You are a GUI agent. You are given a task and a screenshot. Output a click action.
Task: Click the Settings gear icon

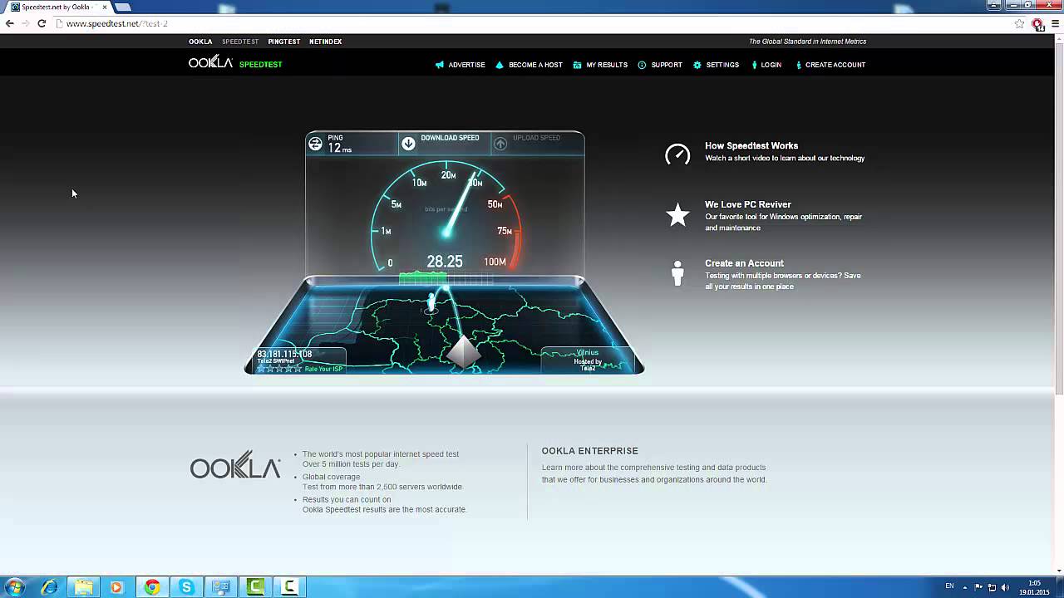(697, 65)
